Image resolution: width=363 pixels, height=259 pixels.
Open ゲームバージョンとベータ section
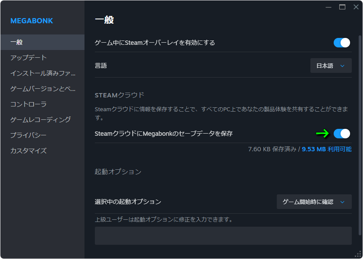tap(43, 89)
